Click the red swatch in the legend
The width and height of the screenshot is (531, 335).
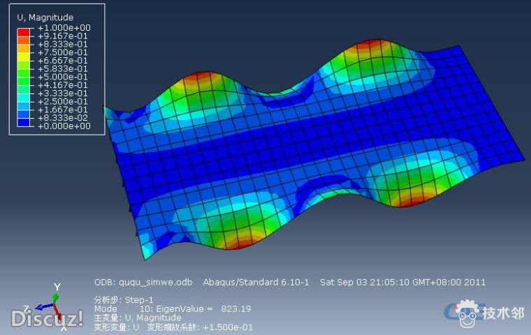point(24,32)
